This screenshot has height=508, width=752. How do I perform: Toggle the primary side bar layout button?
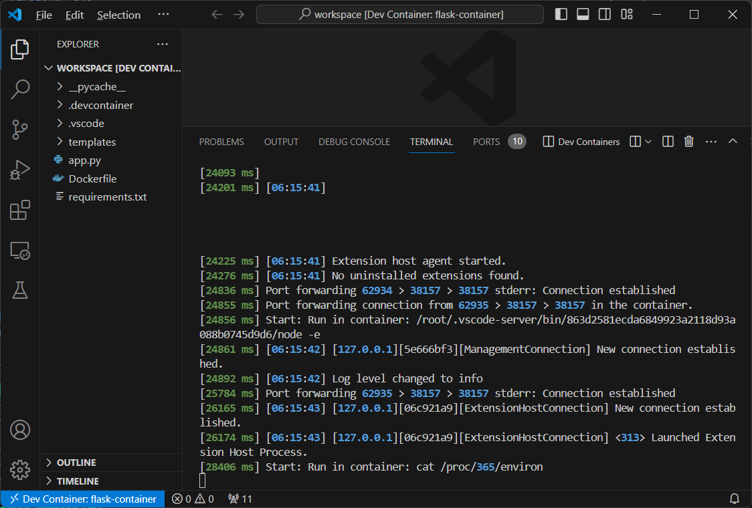561,14
